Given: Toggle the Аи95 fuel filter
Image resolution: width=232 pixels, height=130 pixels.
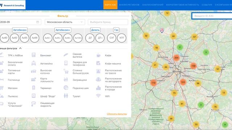Looking at the screenshot, I should pos(25,38).
